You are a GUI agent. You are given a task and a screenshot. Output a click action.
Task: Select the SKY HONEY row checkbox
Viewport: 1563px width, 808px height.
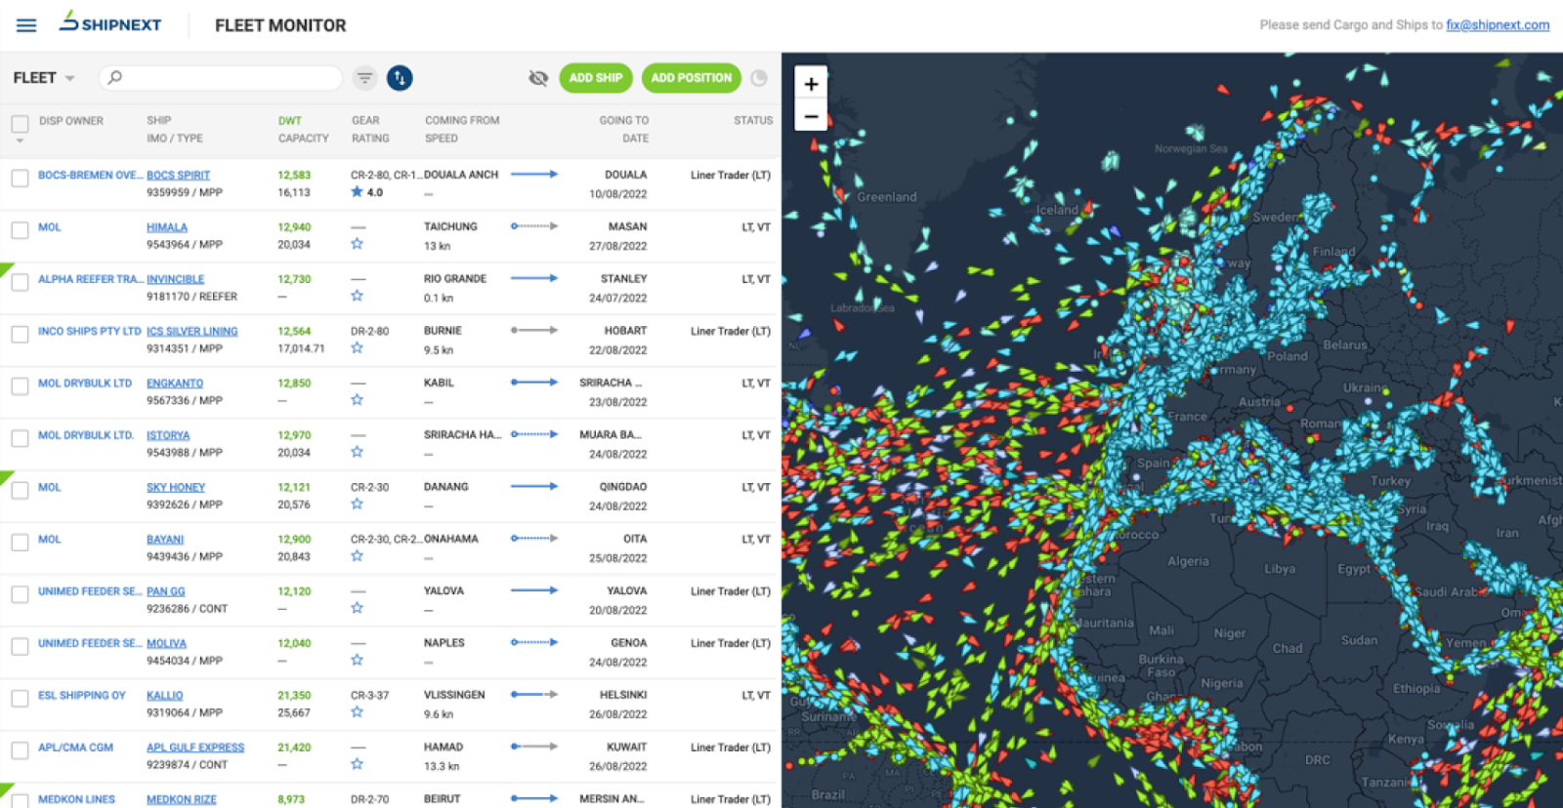tap(20, 490)
